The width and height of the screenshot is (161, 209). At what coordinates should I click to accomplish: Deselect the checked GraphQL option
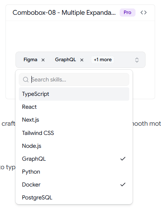point(74,159)
